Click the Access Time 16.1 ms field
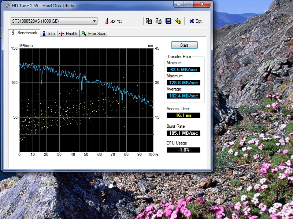293x219 pixels. coord(183,115)
